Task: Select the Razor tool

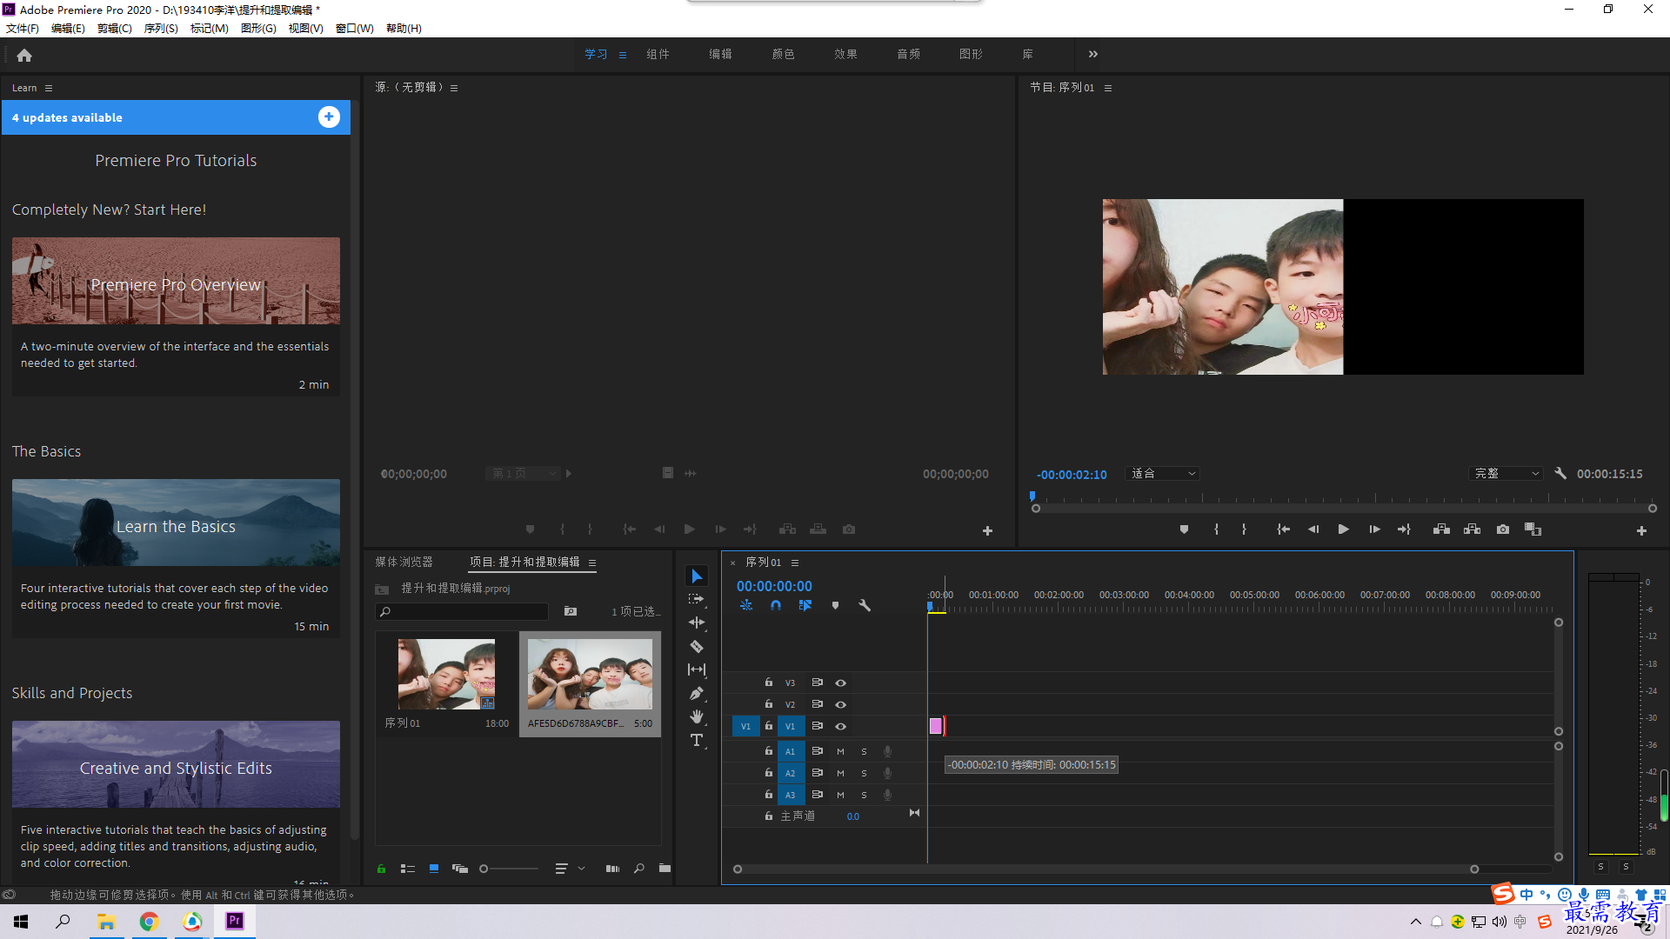Action: [x=697, y=646]
